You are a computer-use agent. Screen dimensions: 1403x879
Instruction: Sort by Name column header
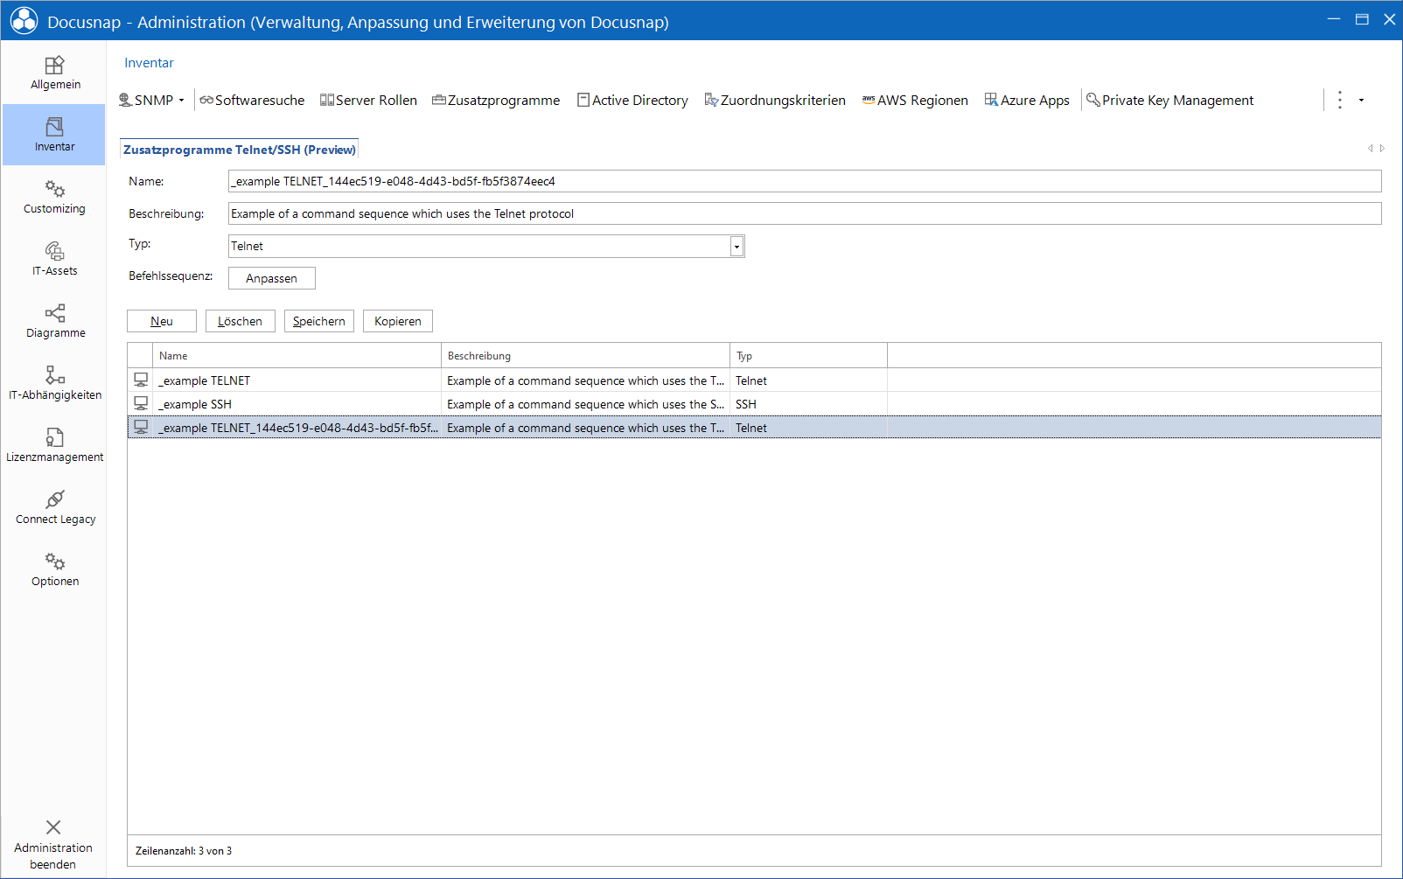coord(297,355)
